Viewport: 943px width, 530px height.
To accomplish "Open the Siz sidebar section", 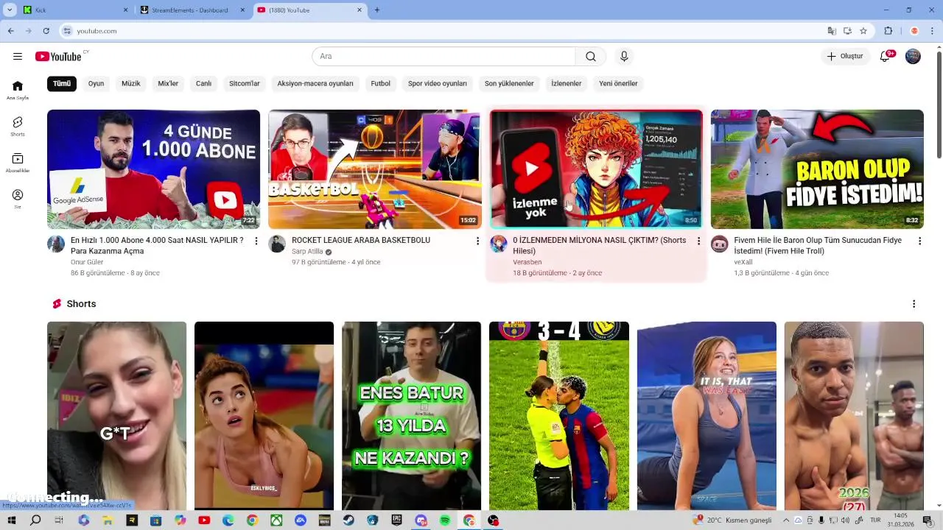I will click(x=18, y=199).
